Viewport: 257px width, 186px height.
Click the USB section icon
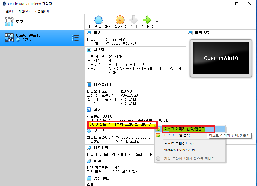coord(89,161)
